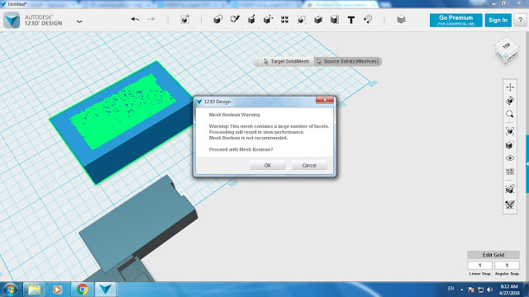Open Google Chrome from taskbar

82,290
